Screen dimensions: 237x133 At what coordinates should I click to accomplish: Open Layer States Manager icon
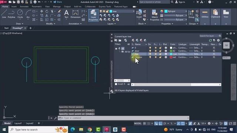(x=126, y=40)
